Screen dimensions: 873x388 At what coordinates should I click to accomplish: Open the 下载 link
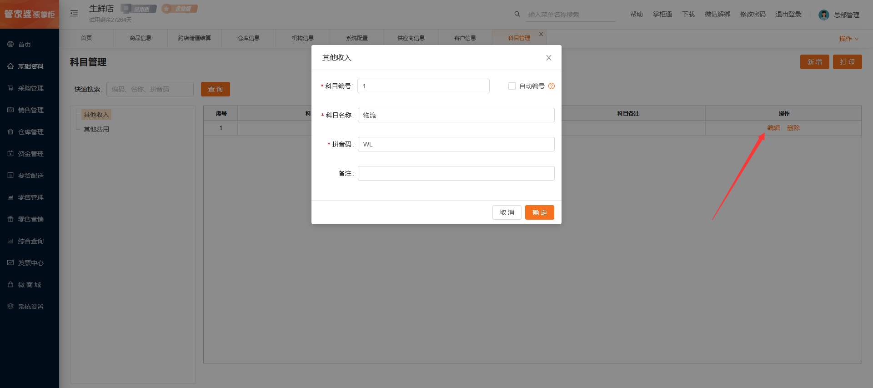point(688,15)
